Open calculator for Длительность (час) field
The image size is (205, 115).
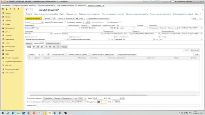(114, 28)
